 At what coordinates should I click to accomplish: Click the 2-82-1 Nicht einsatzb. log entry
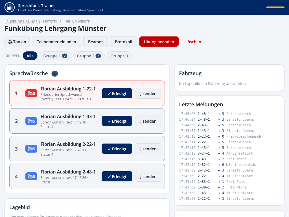tap(229, 165)
